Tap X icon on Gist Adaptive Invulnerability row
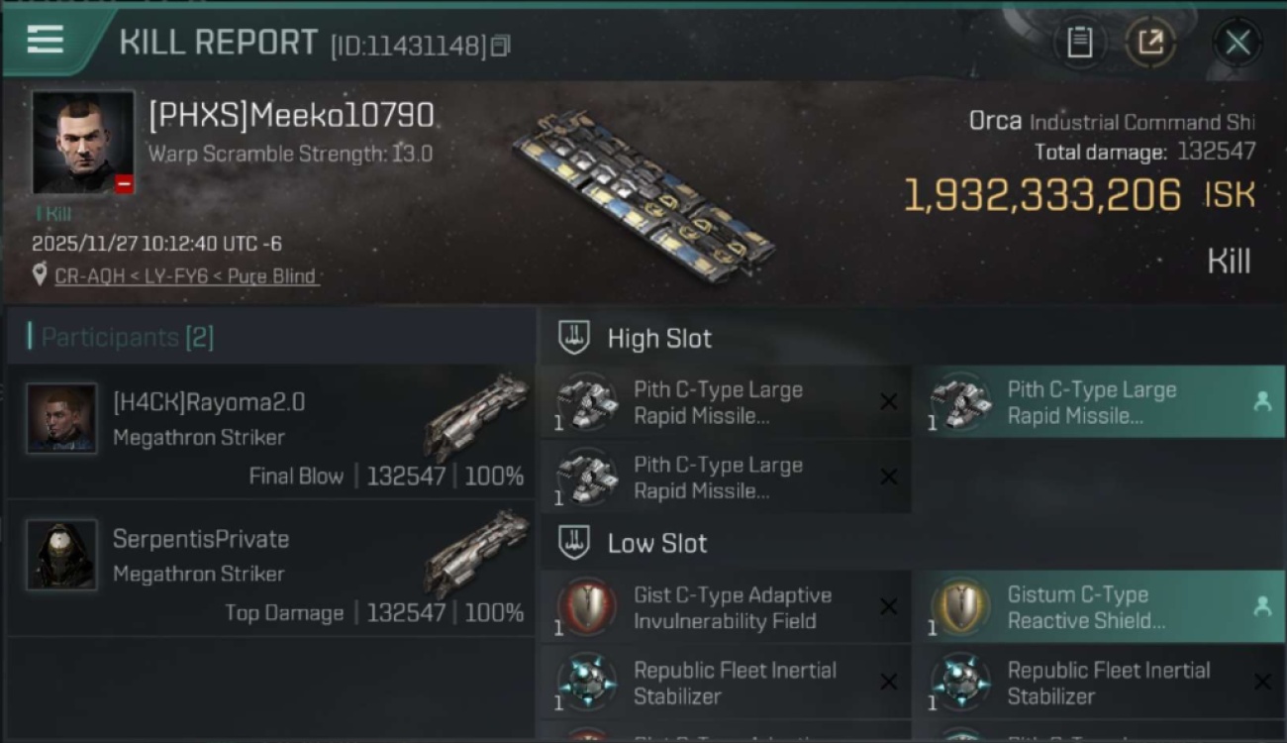The height and width of the screenshot is (743, 1287). (889, 607)
